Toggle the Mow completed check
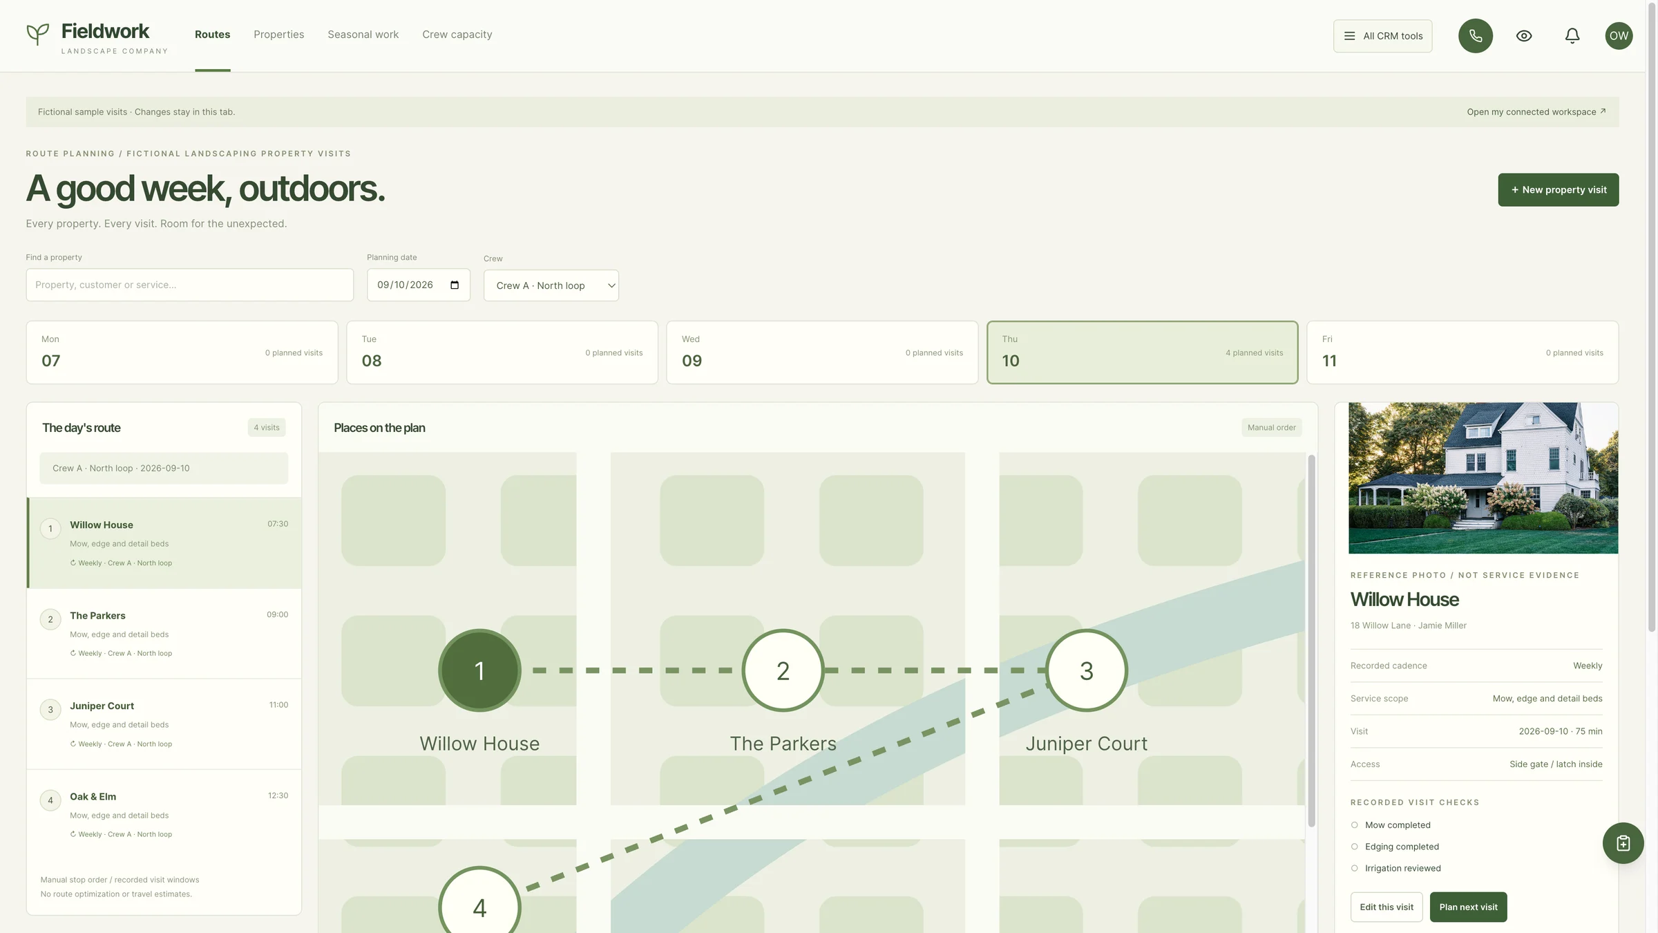 point(1355,825)
